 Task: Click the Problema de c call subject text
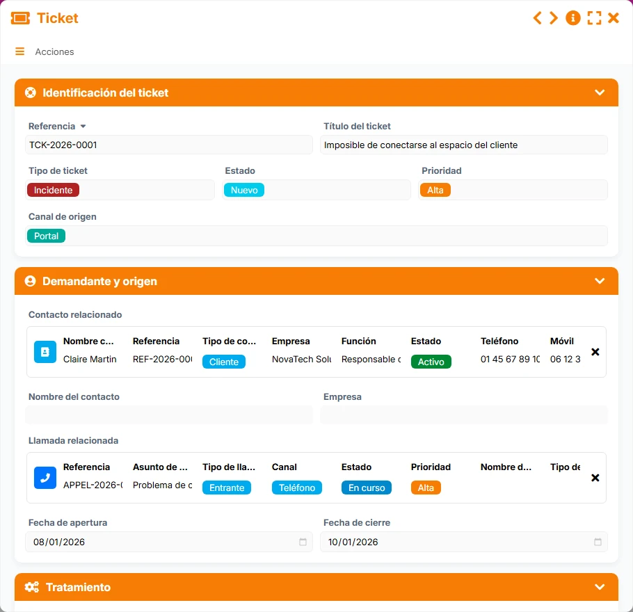pyautogui.click(x=162, y=485)
